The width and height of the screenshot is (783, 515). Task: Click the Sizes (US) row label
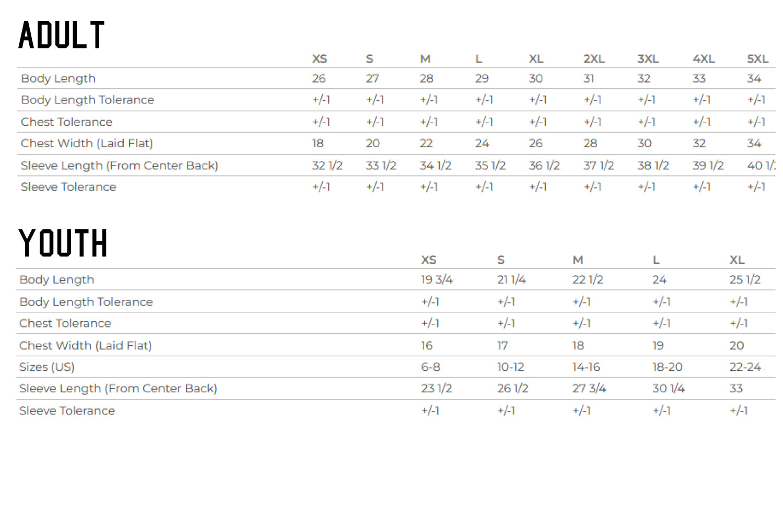(x=46, y=367)
